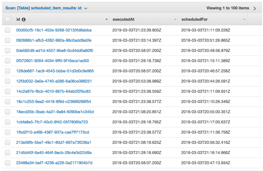Check the select-all checkbox in the header row
Viewport: 263px width, 171px height.
tap(7, 19)
